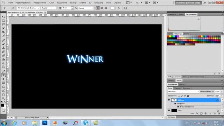Open the font family dropdown
The width and height of the screenshot is (224, 126).
click(x=38, y=8)
